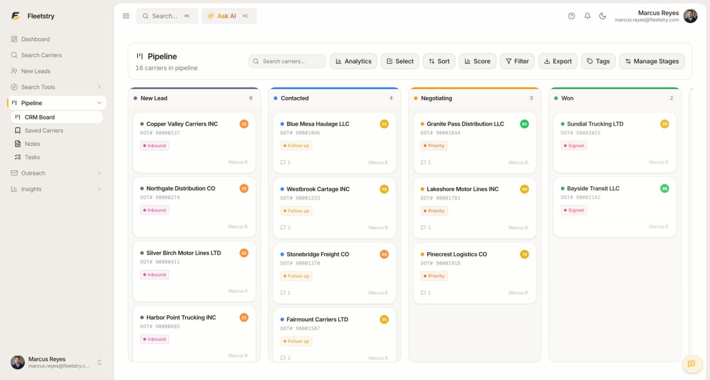Screen dimensions: 710x380
Task: Click the top Search box
Action: tap(167, 16)
